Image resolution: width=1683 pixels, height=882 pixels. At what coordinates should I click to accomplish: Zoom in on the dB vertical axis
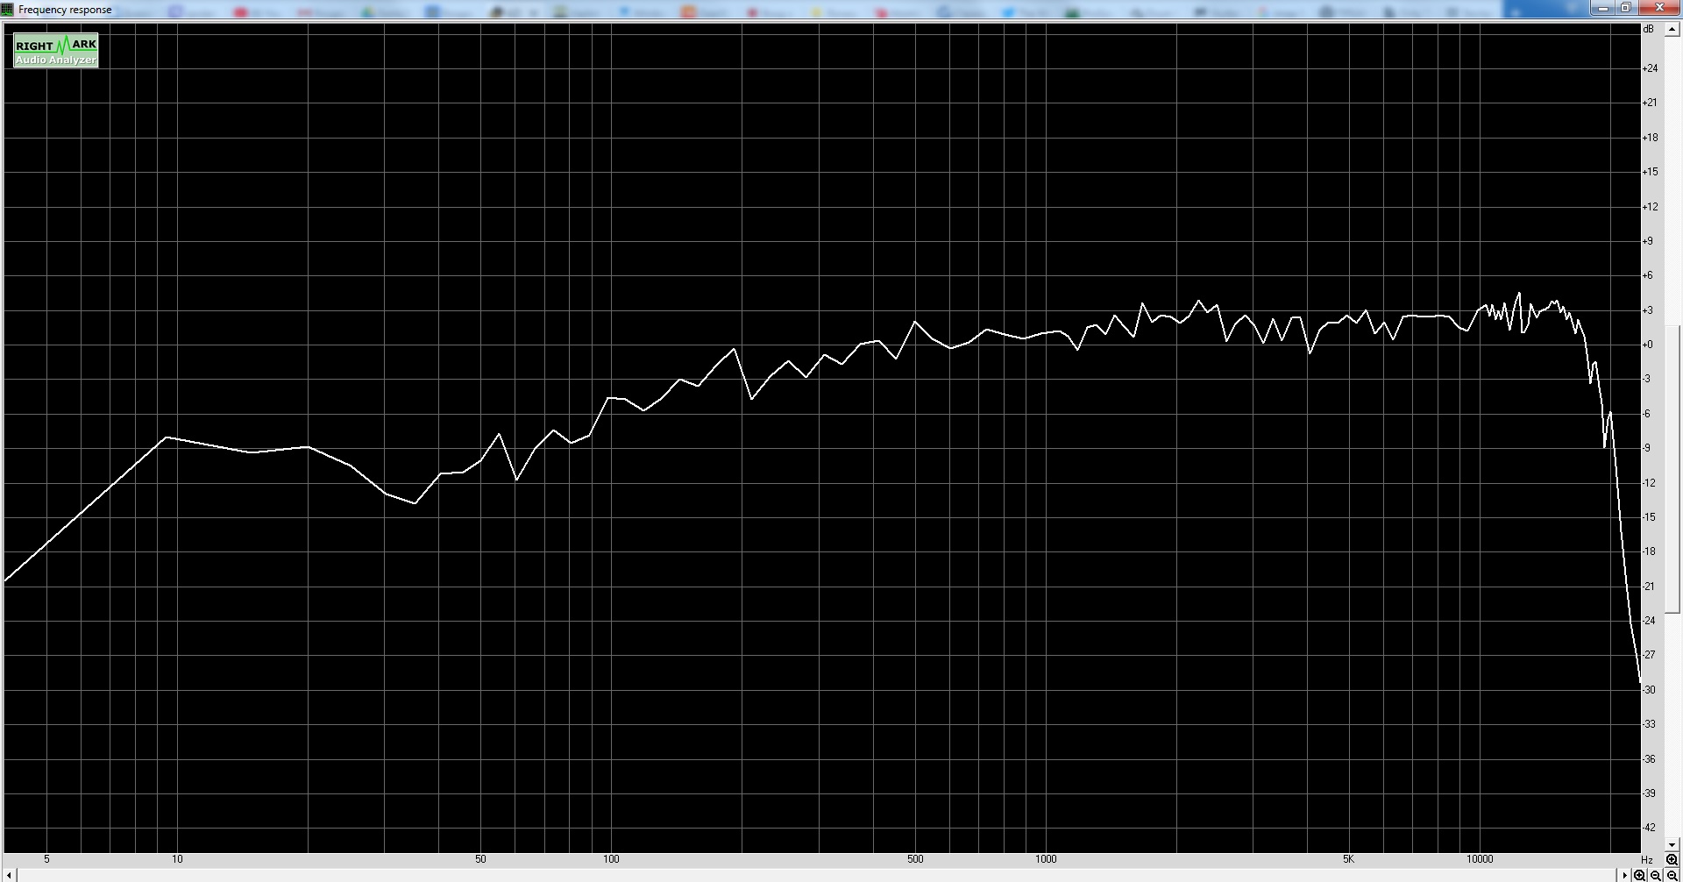[1672, 860]
